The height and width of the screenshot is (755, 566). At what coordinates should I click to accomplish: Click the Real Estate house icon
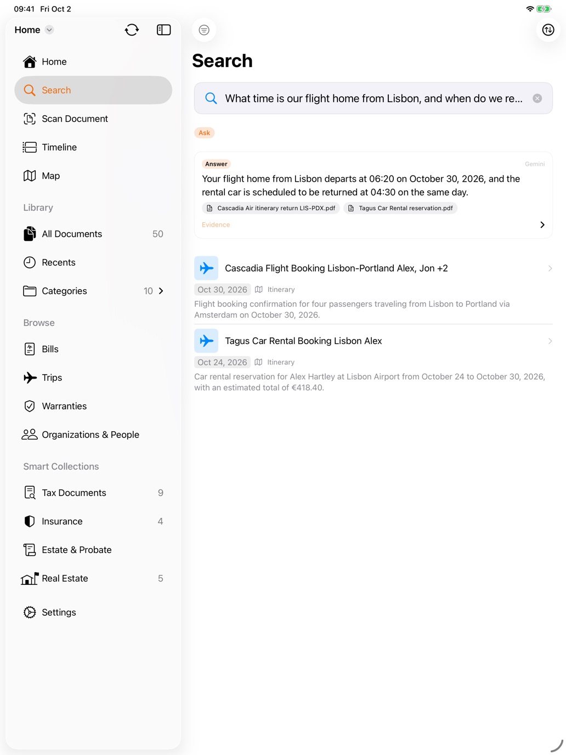[30, 578]
